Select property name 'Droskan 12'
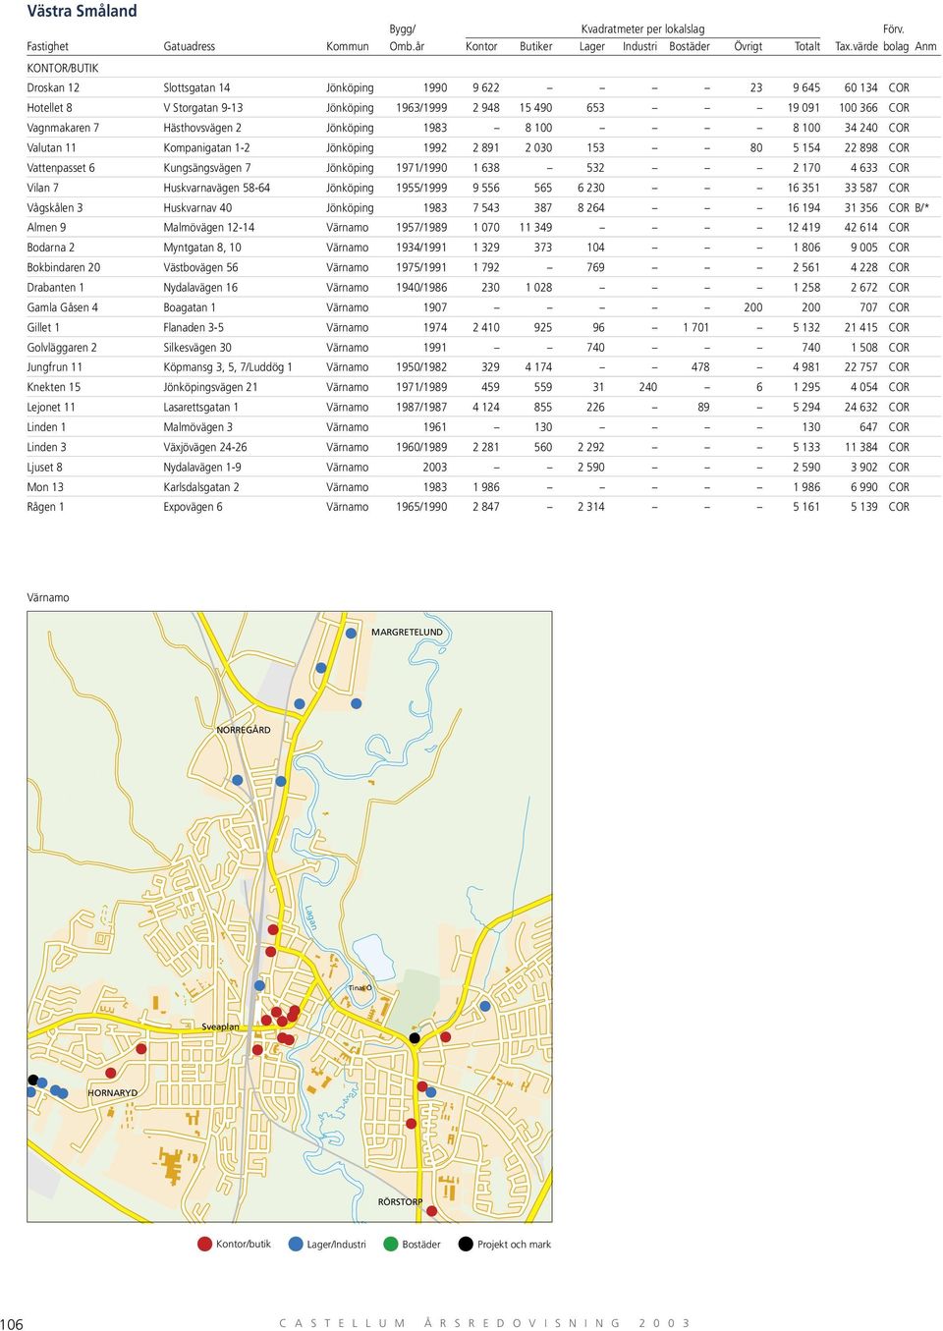The width and height of the screenshot is (943, 1331). (53, 87)
